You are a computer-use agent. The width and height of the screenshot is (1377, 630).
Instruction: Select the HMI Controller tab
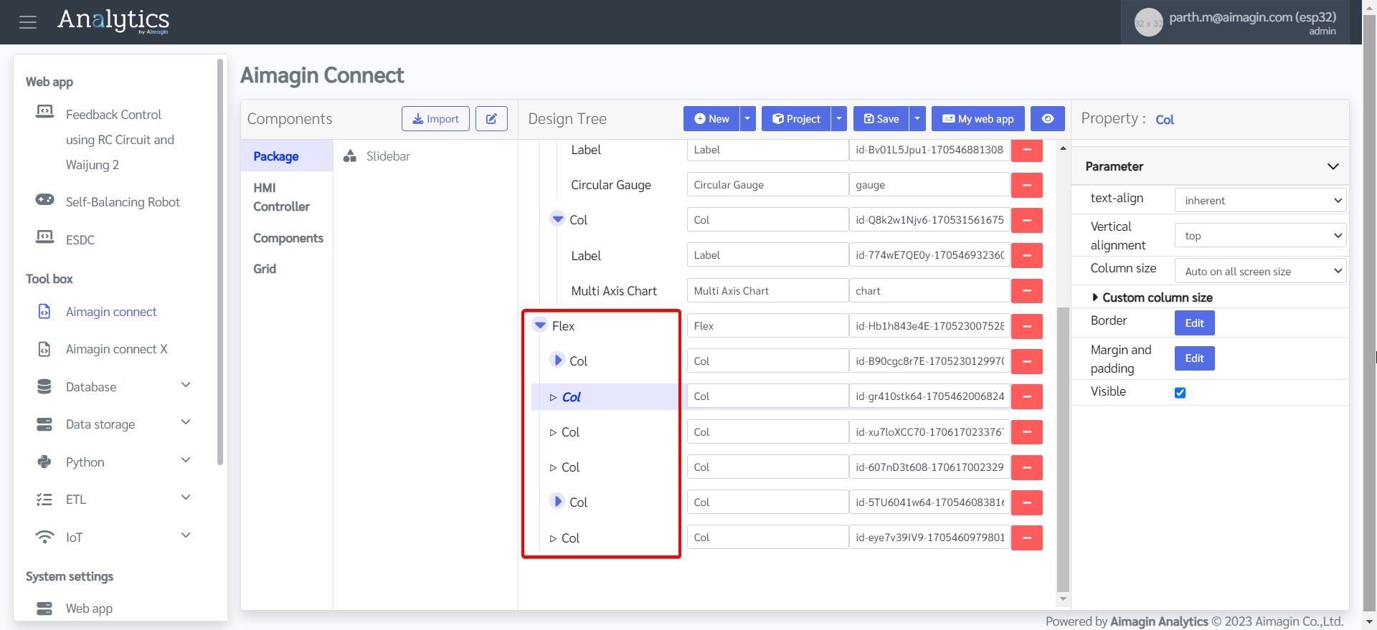(x=286, y=197)
